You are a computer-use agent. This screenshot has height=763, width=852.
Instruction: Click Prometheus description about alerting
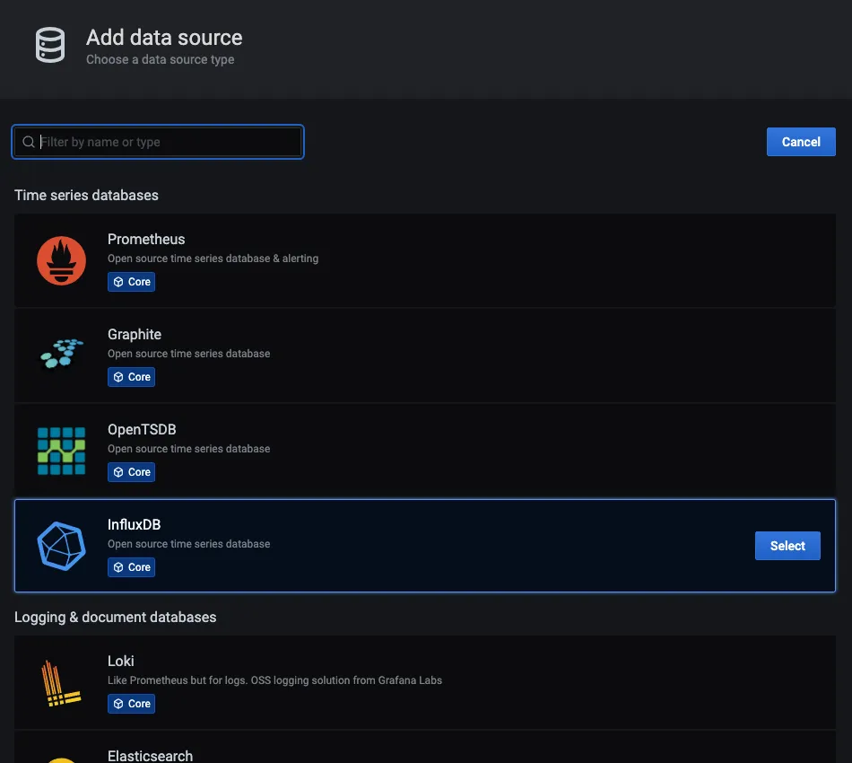pos(213,259)
